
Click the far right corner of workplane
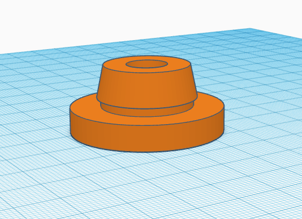[x=250, y=29]
